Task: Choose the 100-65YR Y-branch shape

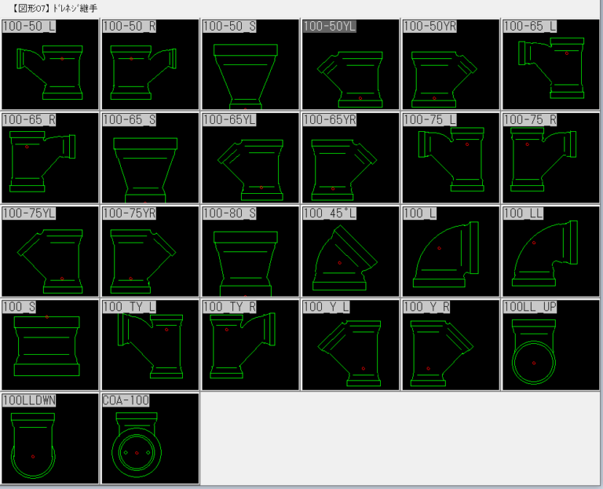Action: point(351,158)
